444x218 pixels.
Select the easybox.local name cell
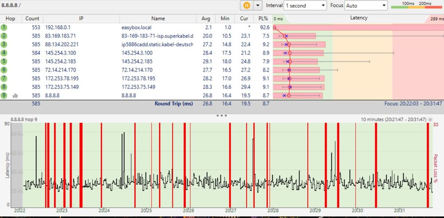tap(136, 28)
